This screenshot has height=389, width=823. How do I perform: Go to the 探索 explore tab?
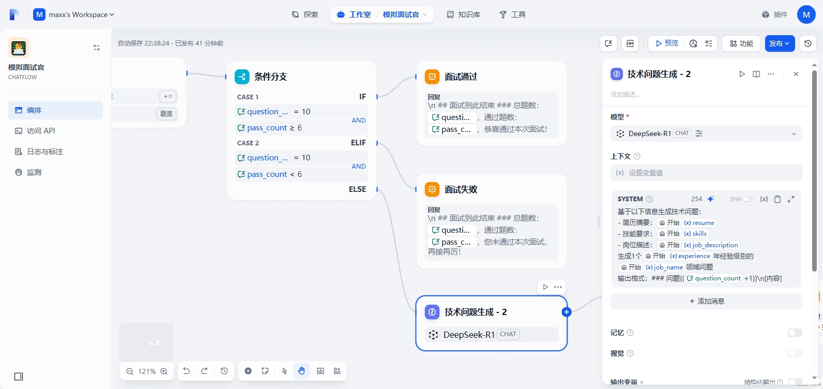(305, 14)
